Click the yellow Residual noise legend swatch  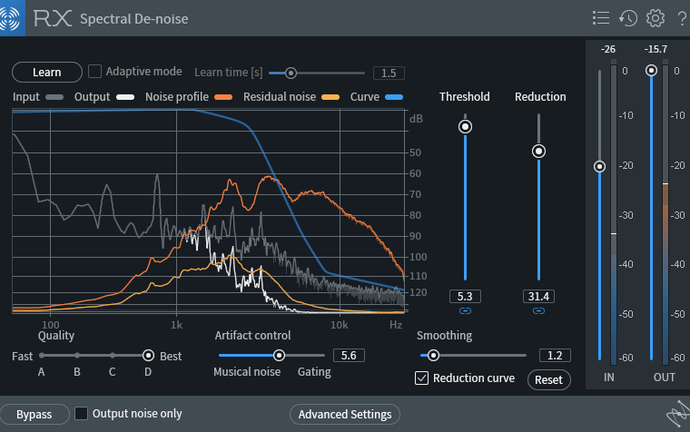[x=330, y=97]
